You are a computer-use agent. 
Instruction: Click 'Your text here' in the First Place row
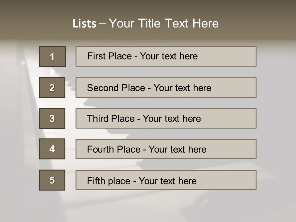[169, 56]
